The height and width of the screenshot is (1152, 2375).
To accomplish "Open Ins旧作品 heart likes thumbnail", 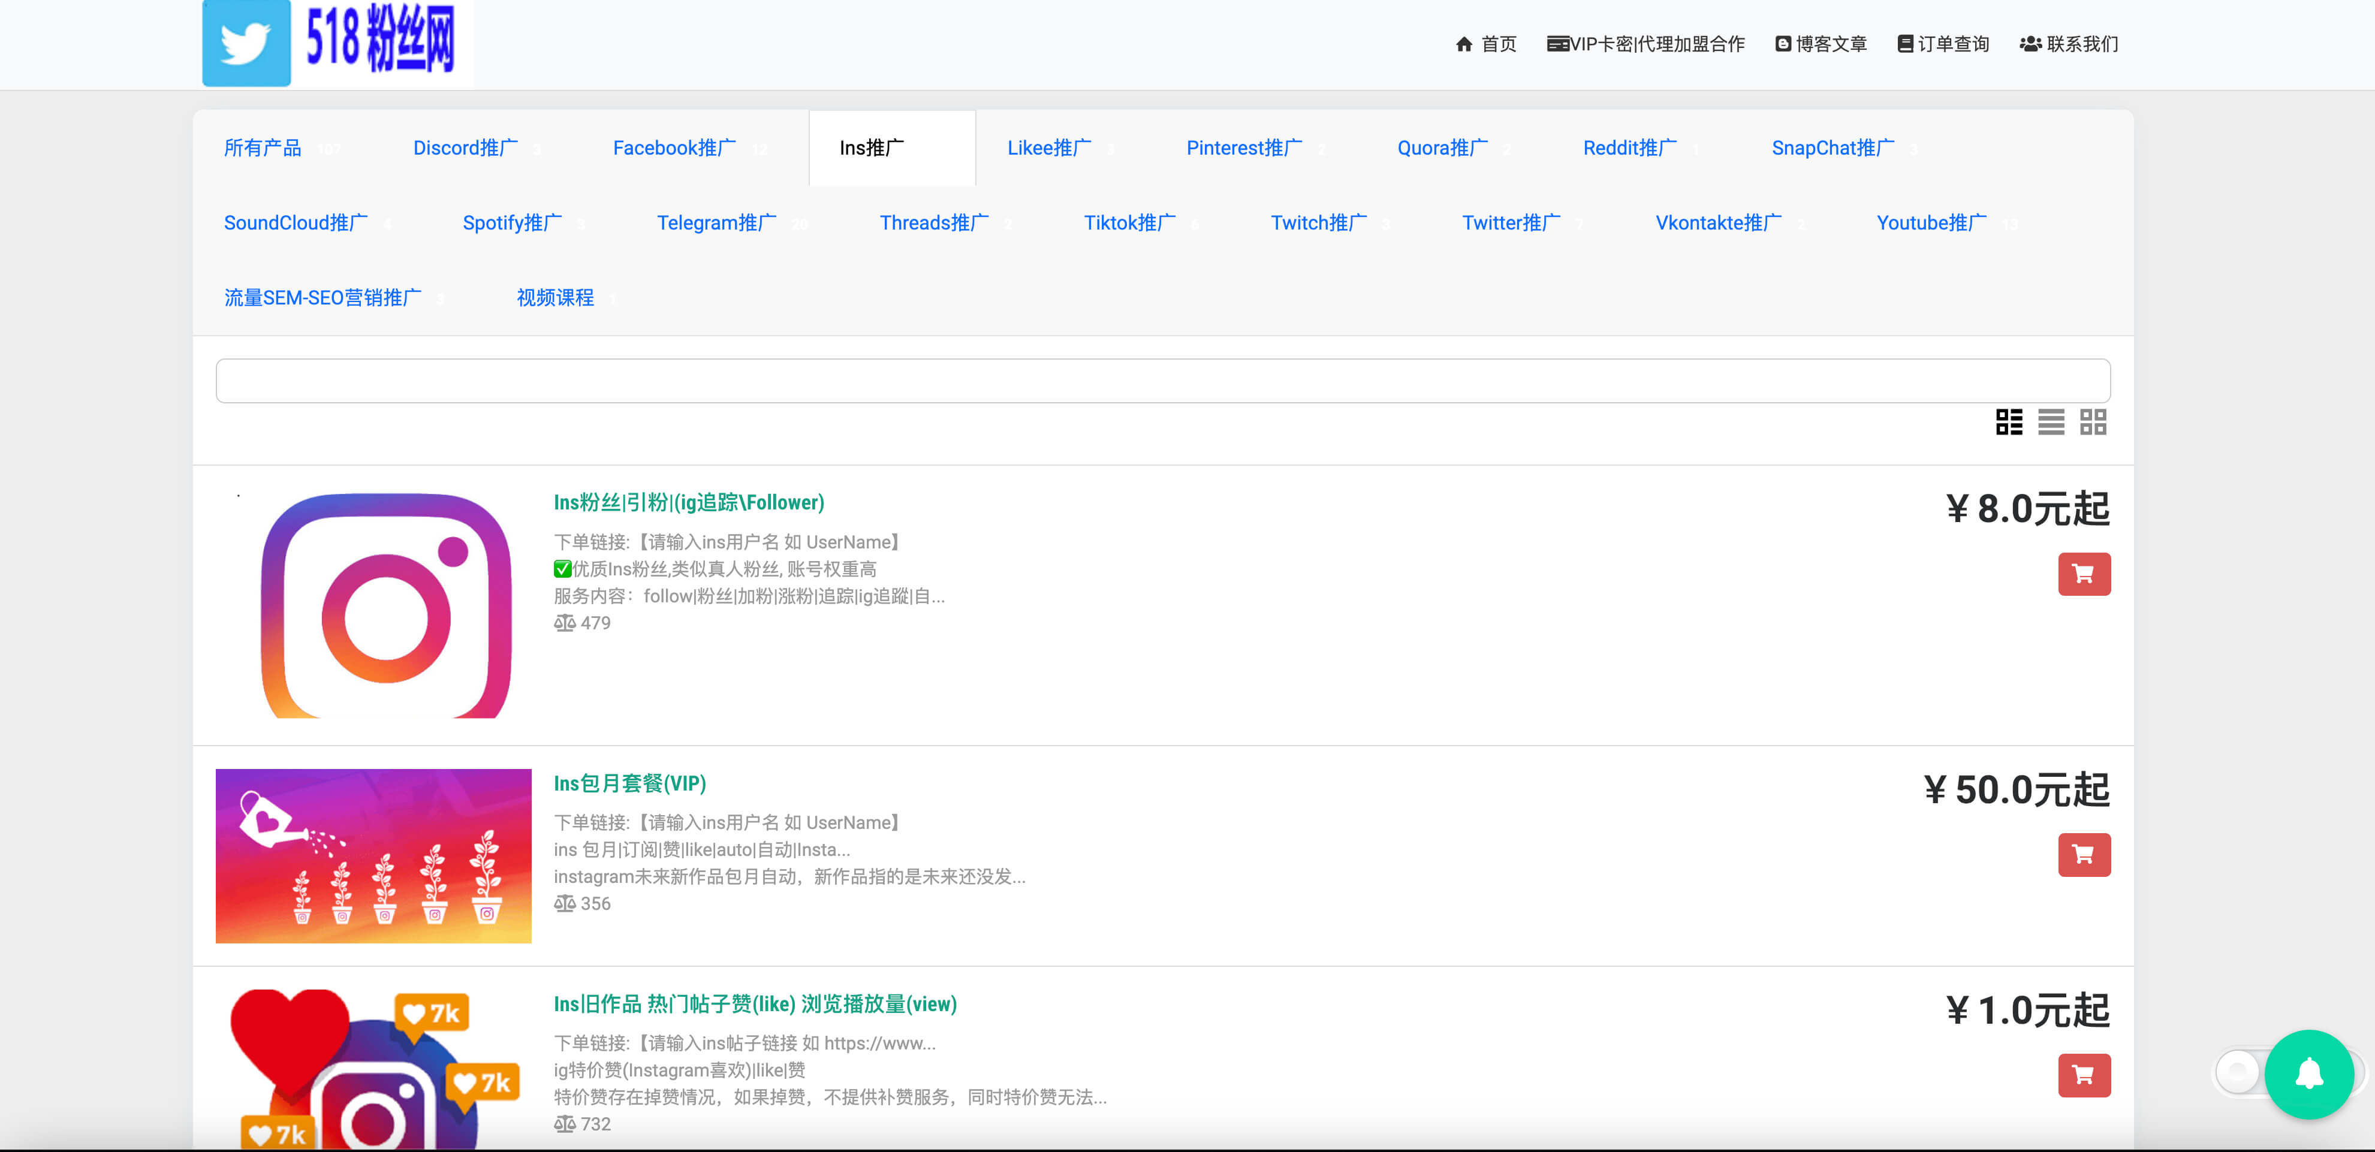I will [x=373, y=1069].
